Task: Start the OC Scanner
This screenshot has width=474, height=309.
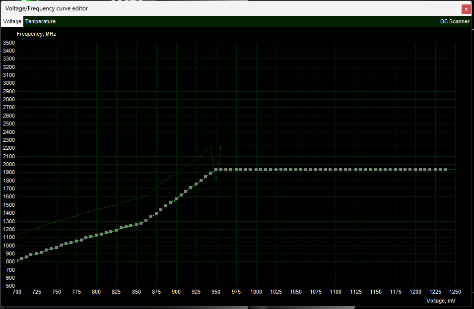Action: [x=454, y=21]
